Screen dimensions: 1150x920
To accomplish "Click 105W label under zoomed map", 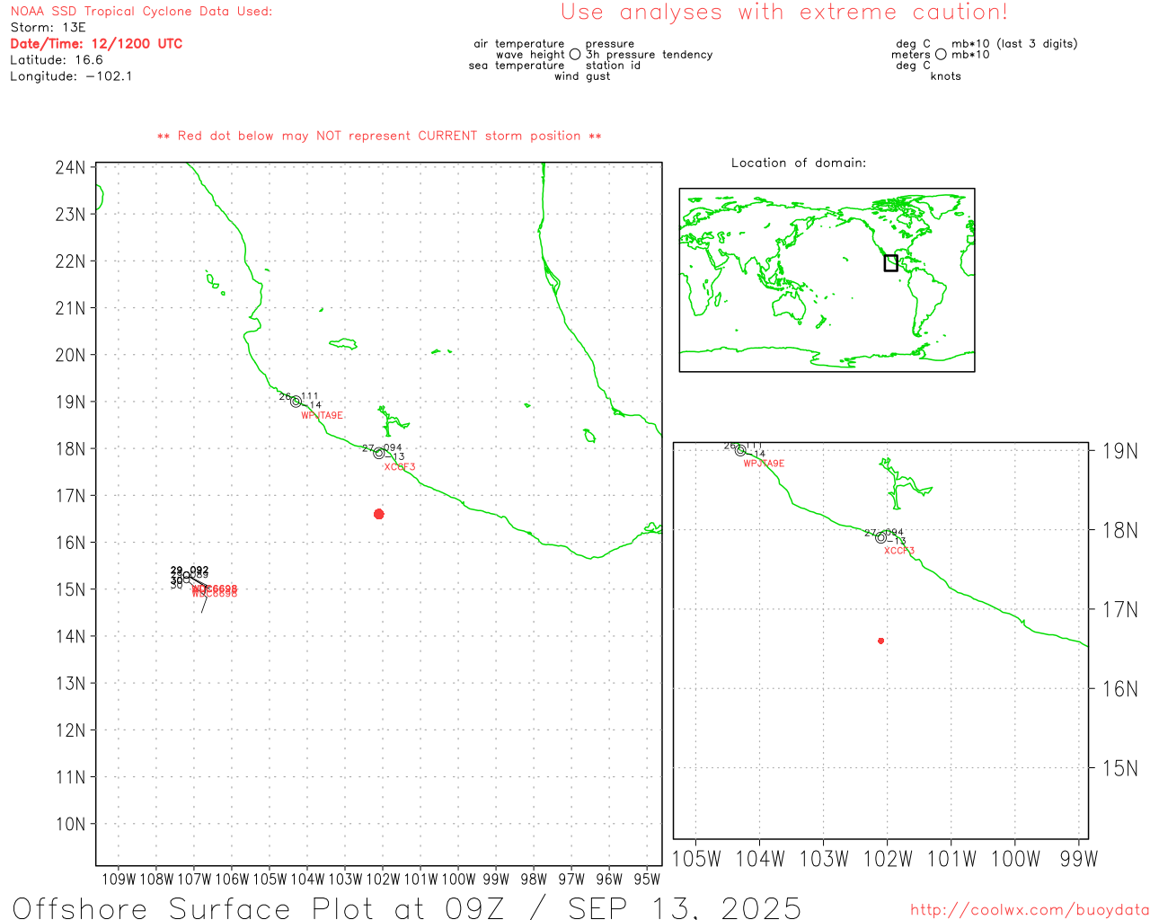I will 696,859.
